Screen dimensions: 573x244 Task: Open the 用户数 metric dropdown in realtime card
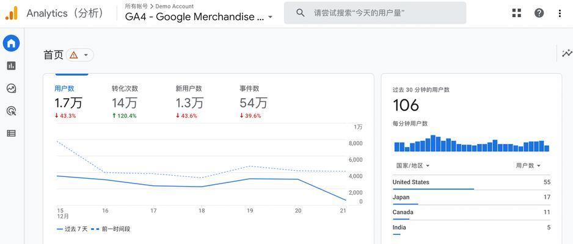pyautogui.click(x=528, y=165)
